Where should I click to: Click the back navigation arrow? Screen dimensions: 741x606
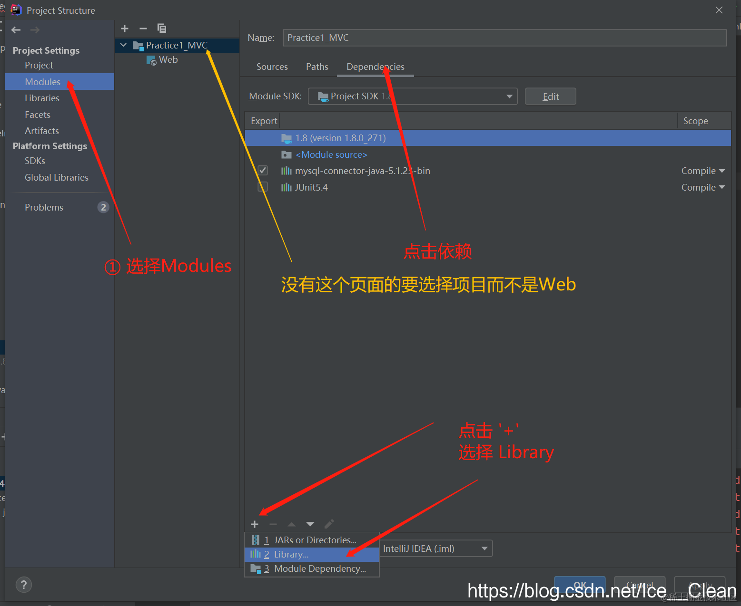coord(16,30)
